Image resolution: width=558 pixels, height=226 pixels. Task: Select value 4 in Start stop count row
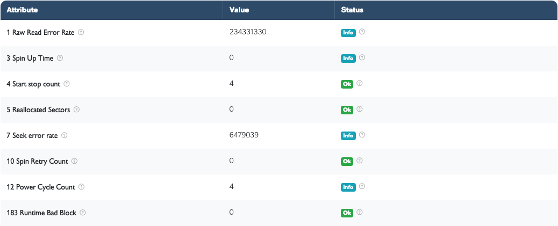pos(232,84)
